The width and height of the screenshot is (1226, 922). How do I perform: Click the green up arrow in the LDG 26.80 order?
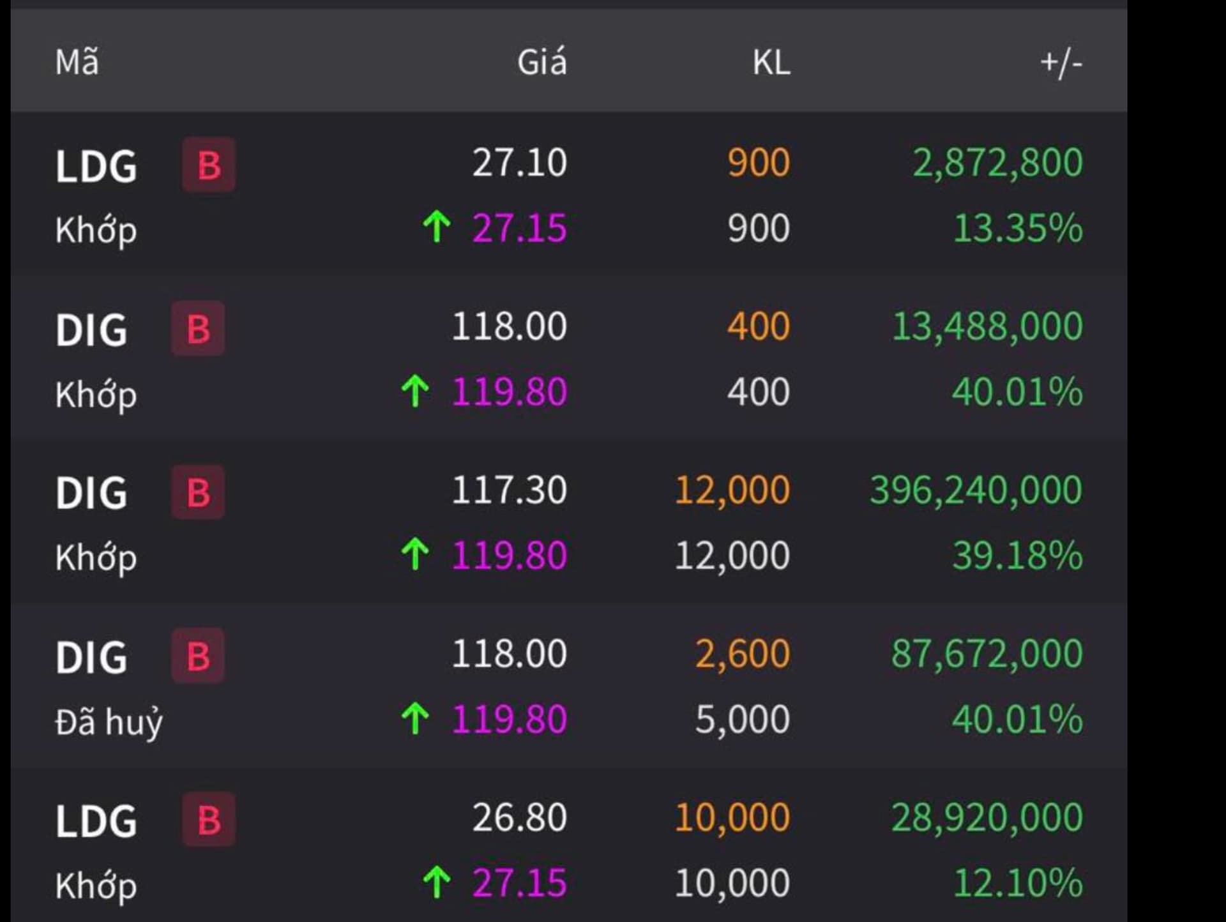[x=437, y=882]
